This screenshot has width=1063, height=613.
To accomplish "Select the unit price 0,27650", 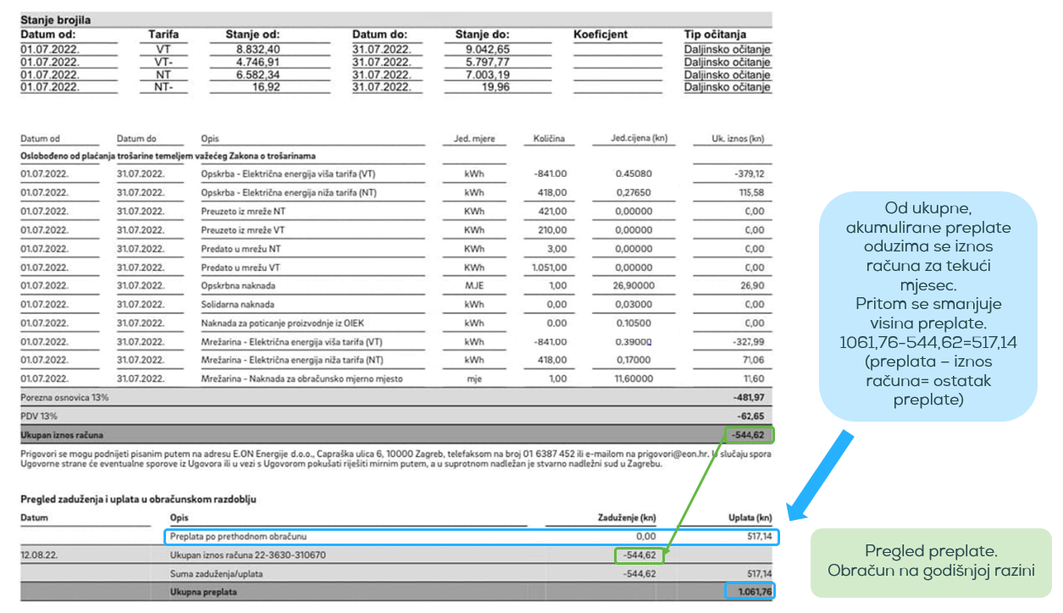I will [x=634, y=193].
